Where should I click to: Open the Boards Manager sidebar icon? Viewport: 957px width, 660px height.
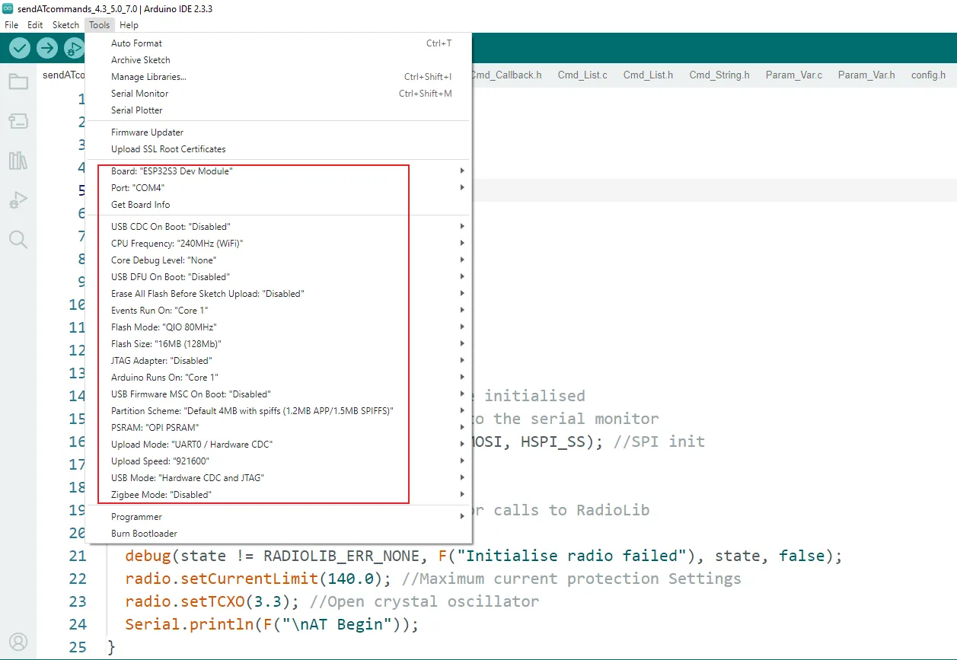(x=18, y=121)
